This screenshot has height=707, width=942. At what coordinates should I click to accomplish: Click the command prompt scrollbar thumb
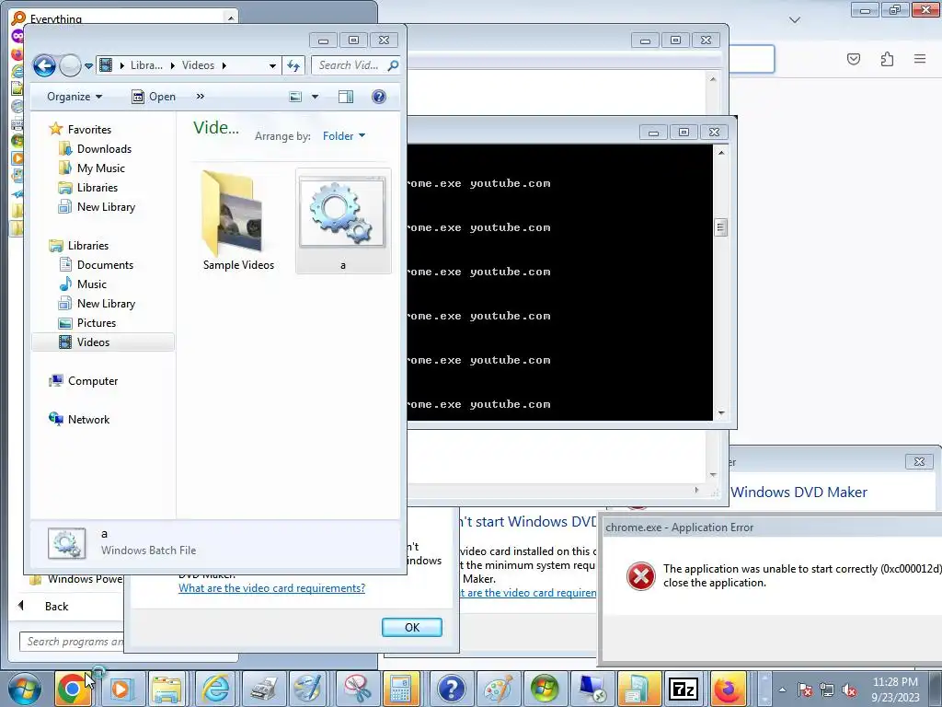[720, 227]
